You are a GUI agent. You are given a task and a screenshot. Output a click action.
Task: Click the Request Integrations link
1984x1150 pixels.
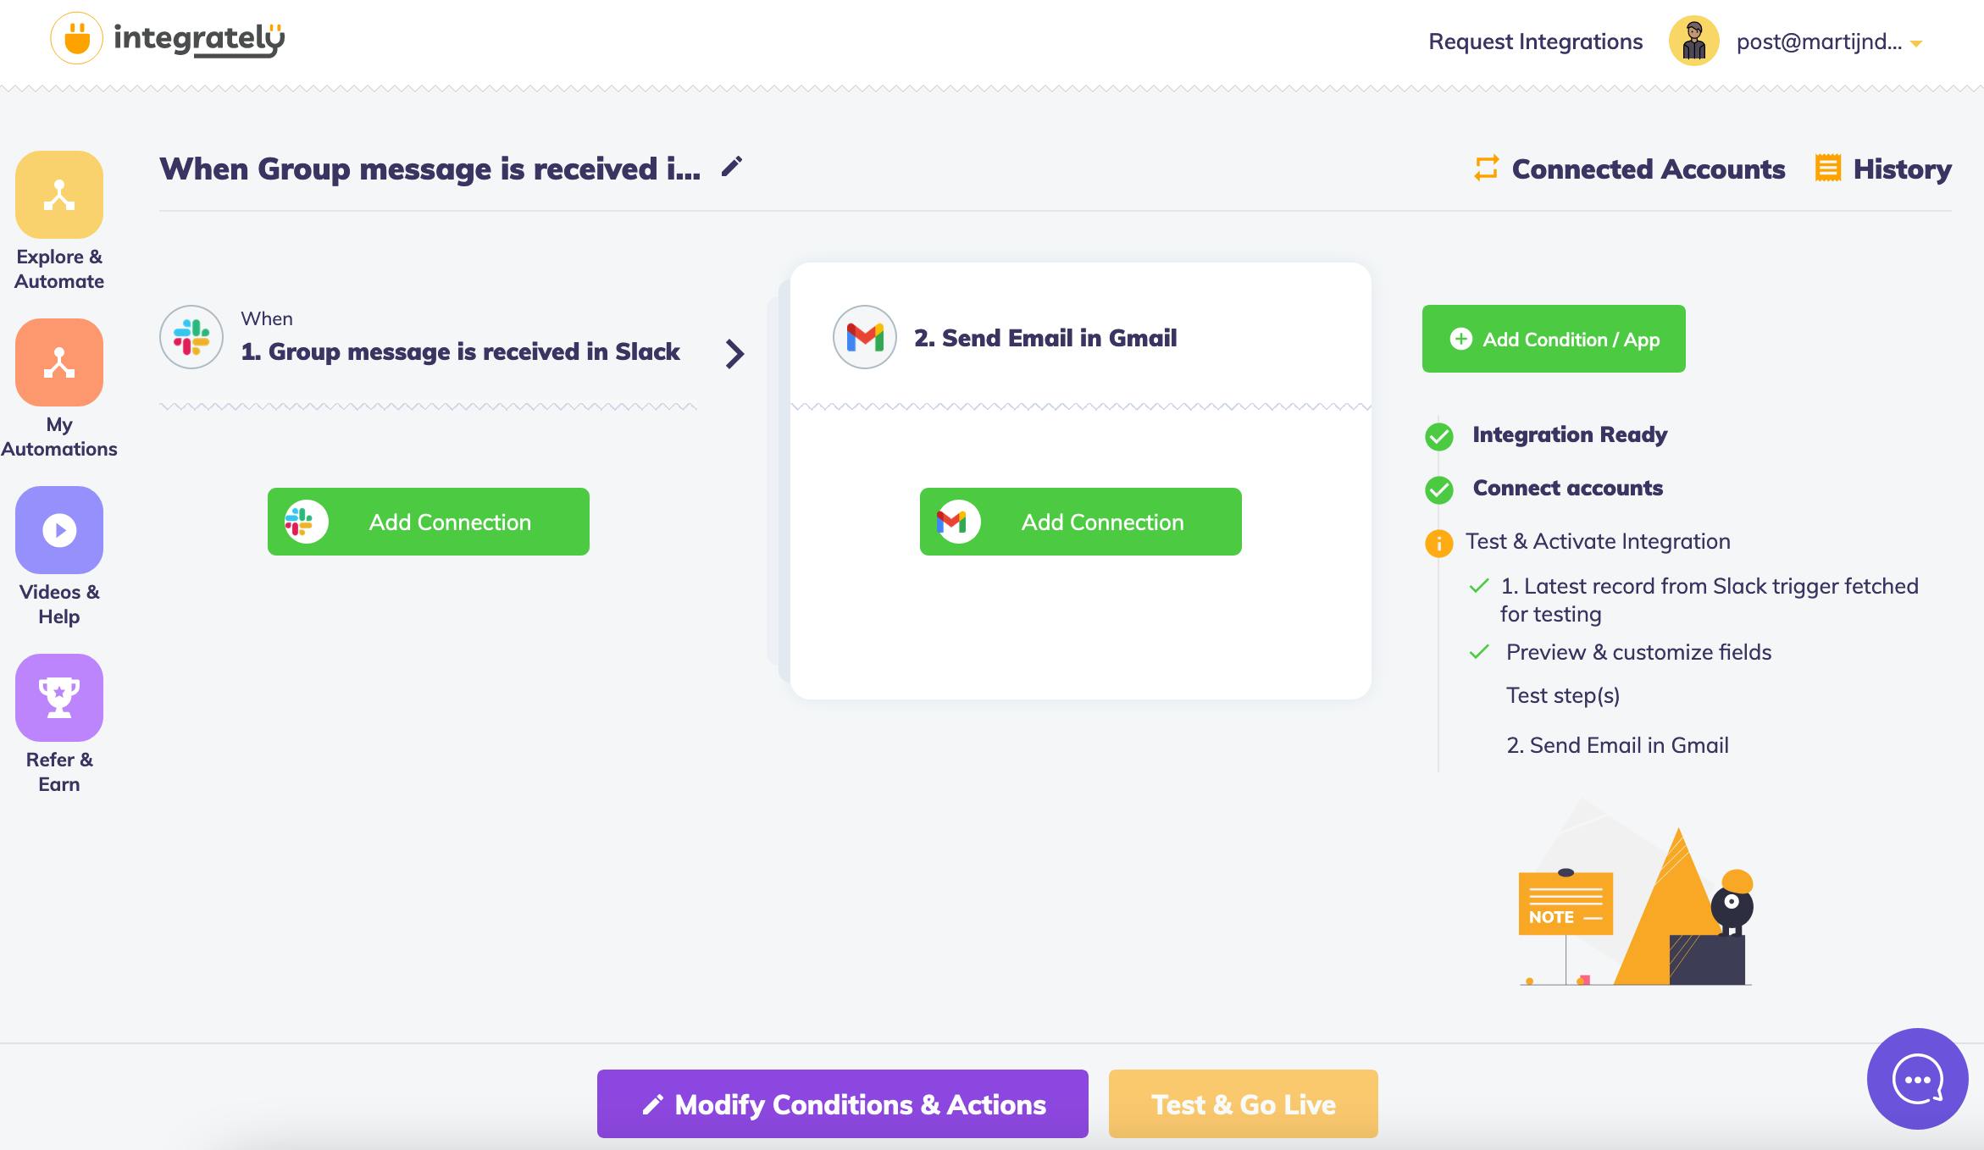[1535, 41]
